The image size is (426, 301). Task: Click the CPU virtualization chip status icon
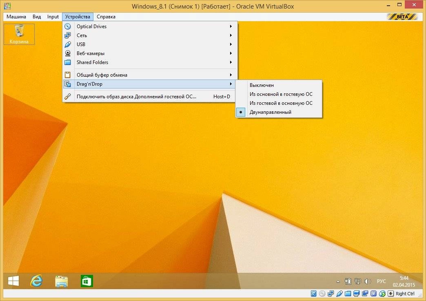point(373,293)
